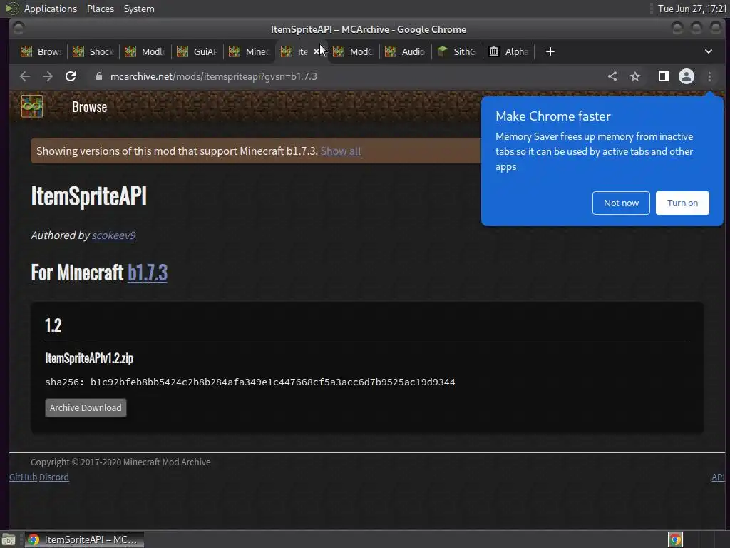Click the clock showing Tue Jun 27
Image resolution: width=730 pixels, height=548 pixels.
692,9
